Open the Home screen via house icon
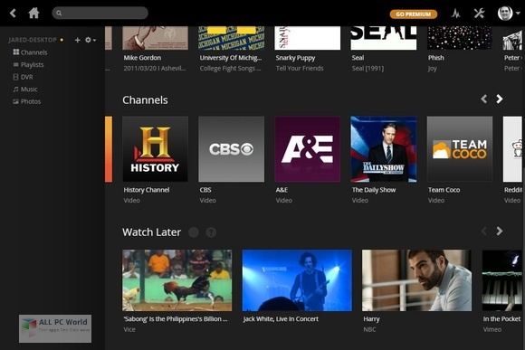 click(33, 13)
